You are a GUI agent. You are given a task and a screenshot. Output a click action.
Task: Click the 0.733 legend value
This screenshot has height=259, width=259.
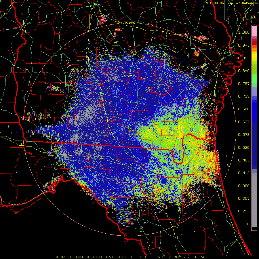pos(244,96)
